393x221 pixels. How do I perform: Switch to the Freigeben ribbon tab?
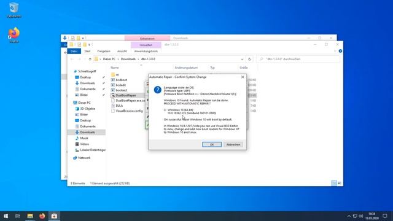point(104,52)
